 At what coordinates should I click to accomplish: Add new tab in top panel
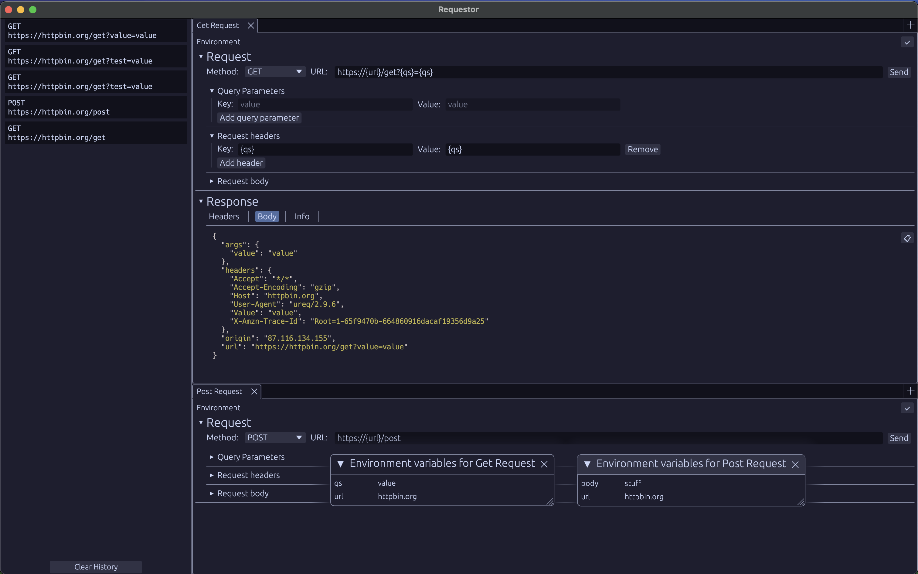coord(910,25)
